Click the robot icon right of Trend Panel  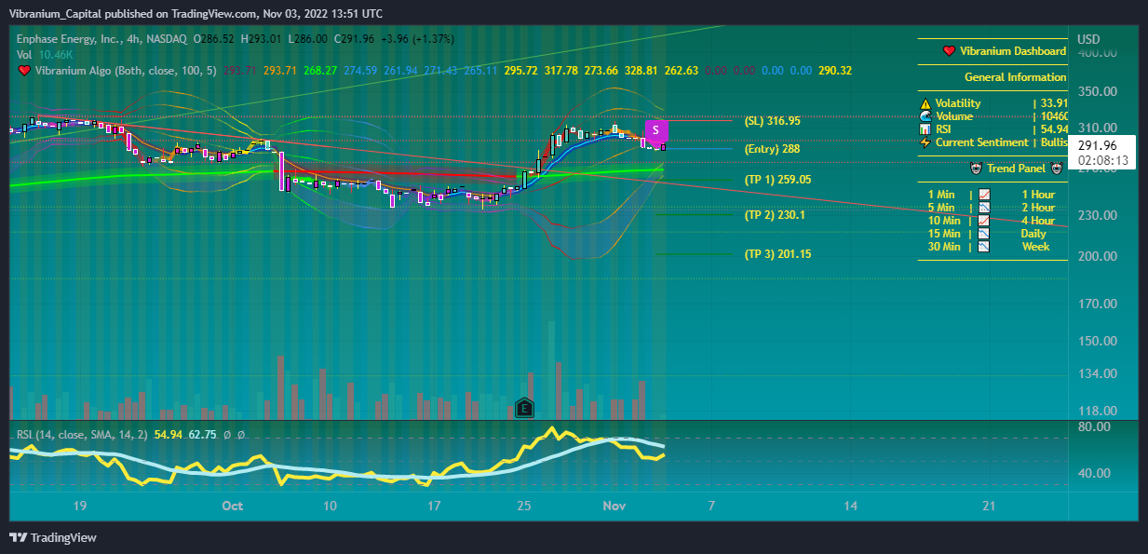pyautogui.click(x=1057, y=169)
